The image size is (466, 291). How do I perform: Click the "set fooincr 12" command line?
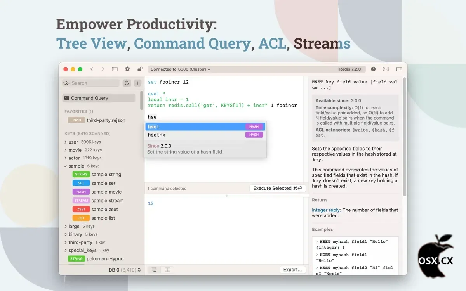click(x=168, y=82)
